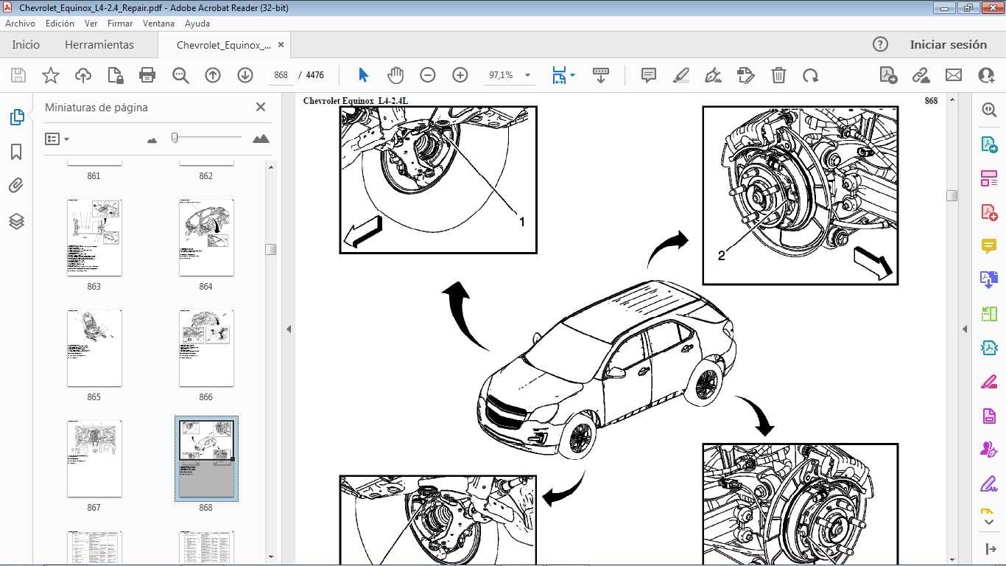Enlarge thumbnail size large mountain icon
The height and width of the screenshot is (566, 1006).
pyautogui.click(x=261, y=139)
